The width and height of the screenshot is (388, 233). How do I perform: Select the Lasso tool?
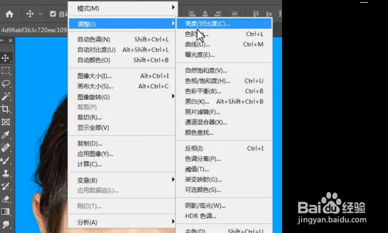pos(6,84)
